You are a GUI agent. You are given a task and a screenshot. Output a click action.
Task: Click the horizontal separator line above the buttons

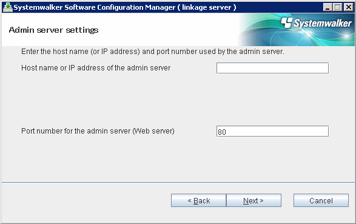(178, 182)
